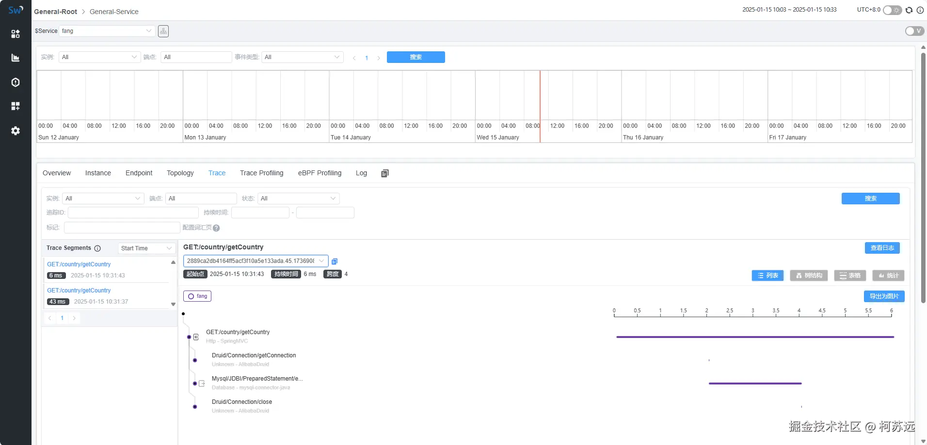Switch to the Overview tab
This screenshot has width=927, height=445.
click(57, 173)
